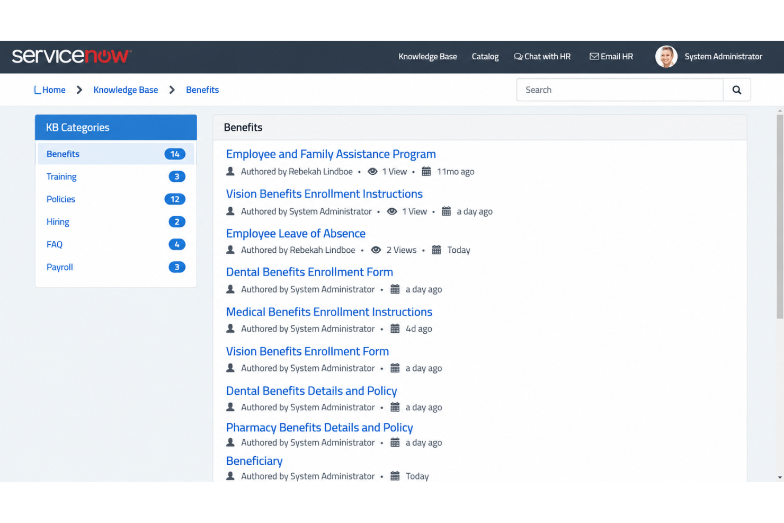Open Vision Benefits Enrollment Form article

307,351
